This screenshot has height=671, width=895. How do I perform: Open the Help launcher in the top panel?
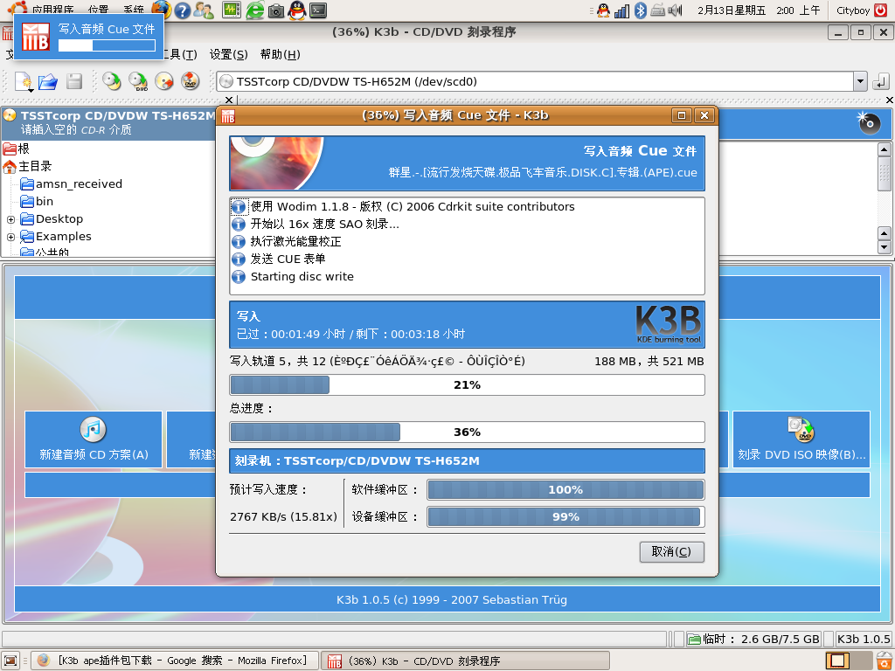[x=182, y=10]
